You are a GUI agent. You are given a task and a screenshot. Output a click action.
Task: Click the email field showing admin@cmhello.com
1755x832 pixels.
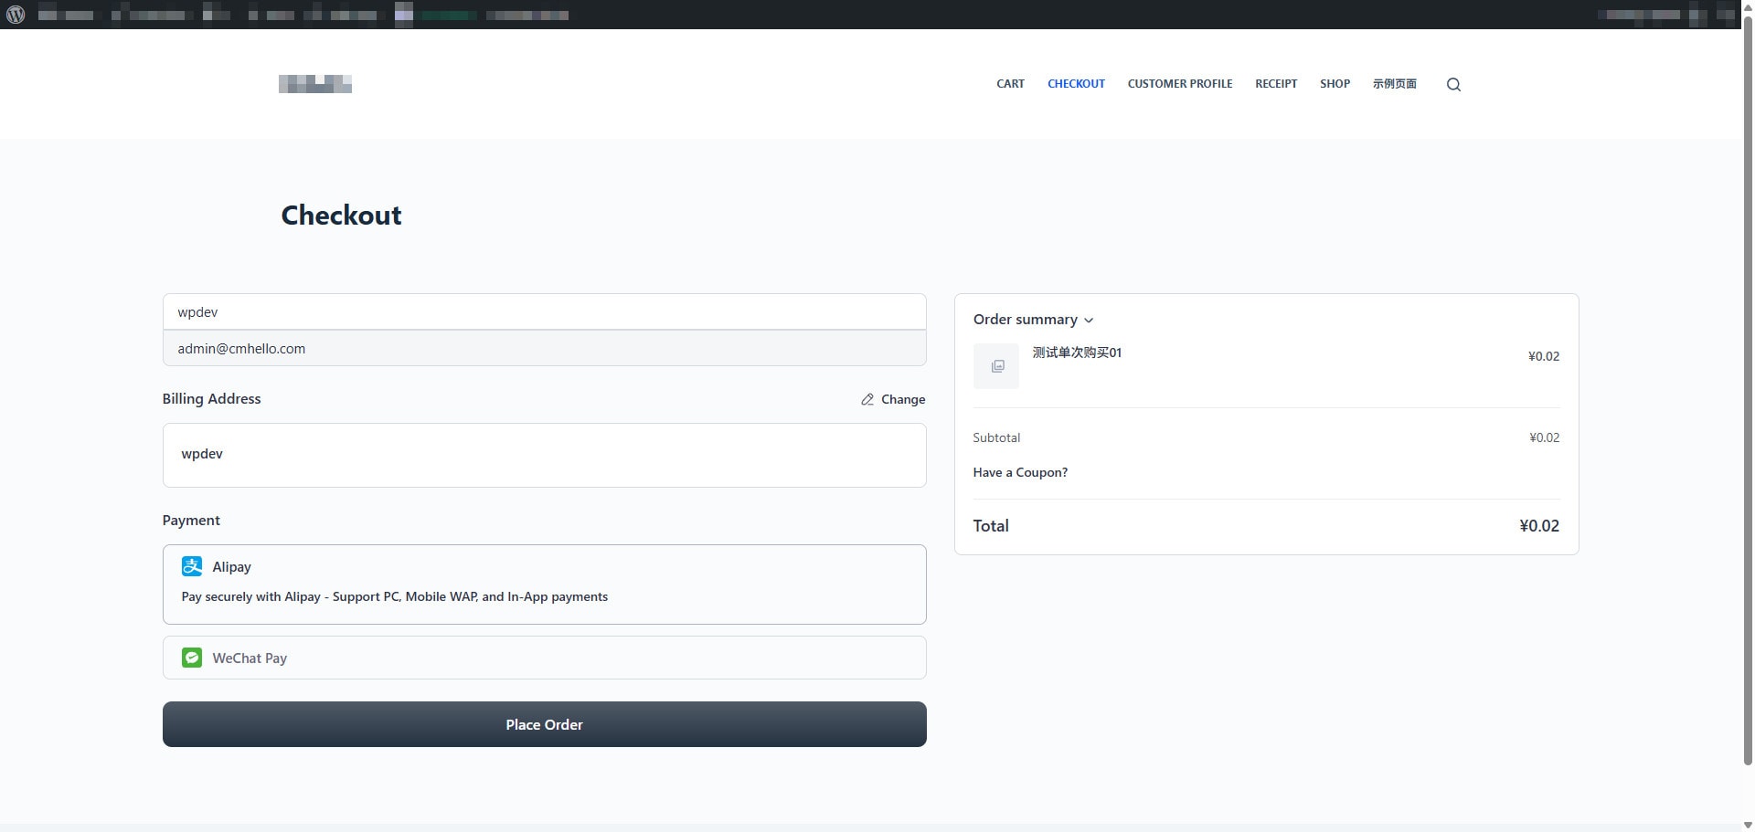tap(544, 348)
